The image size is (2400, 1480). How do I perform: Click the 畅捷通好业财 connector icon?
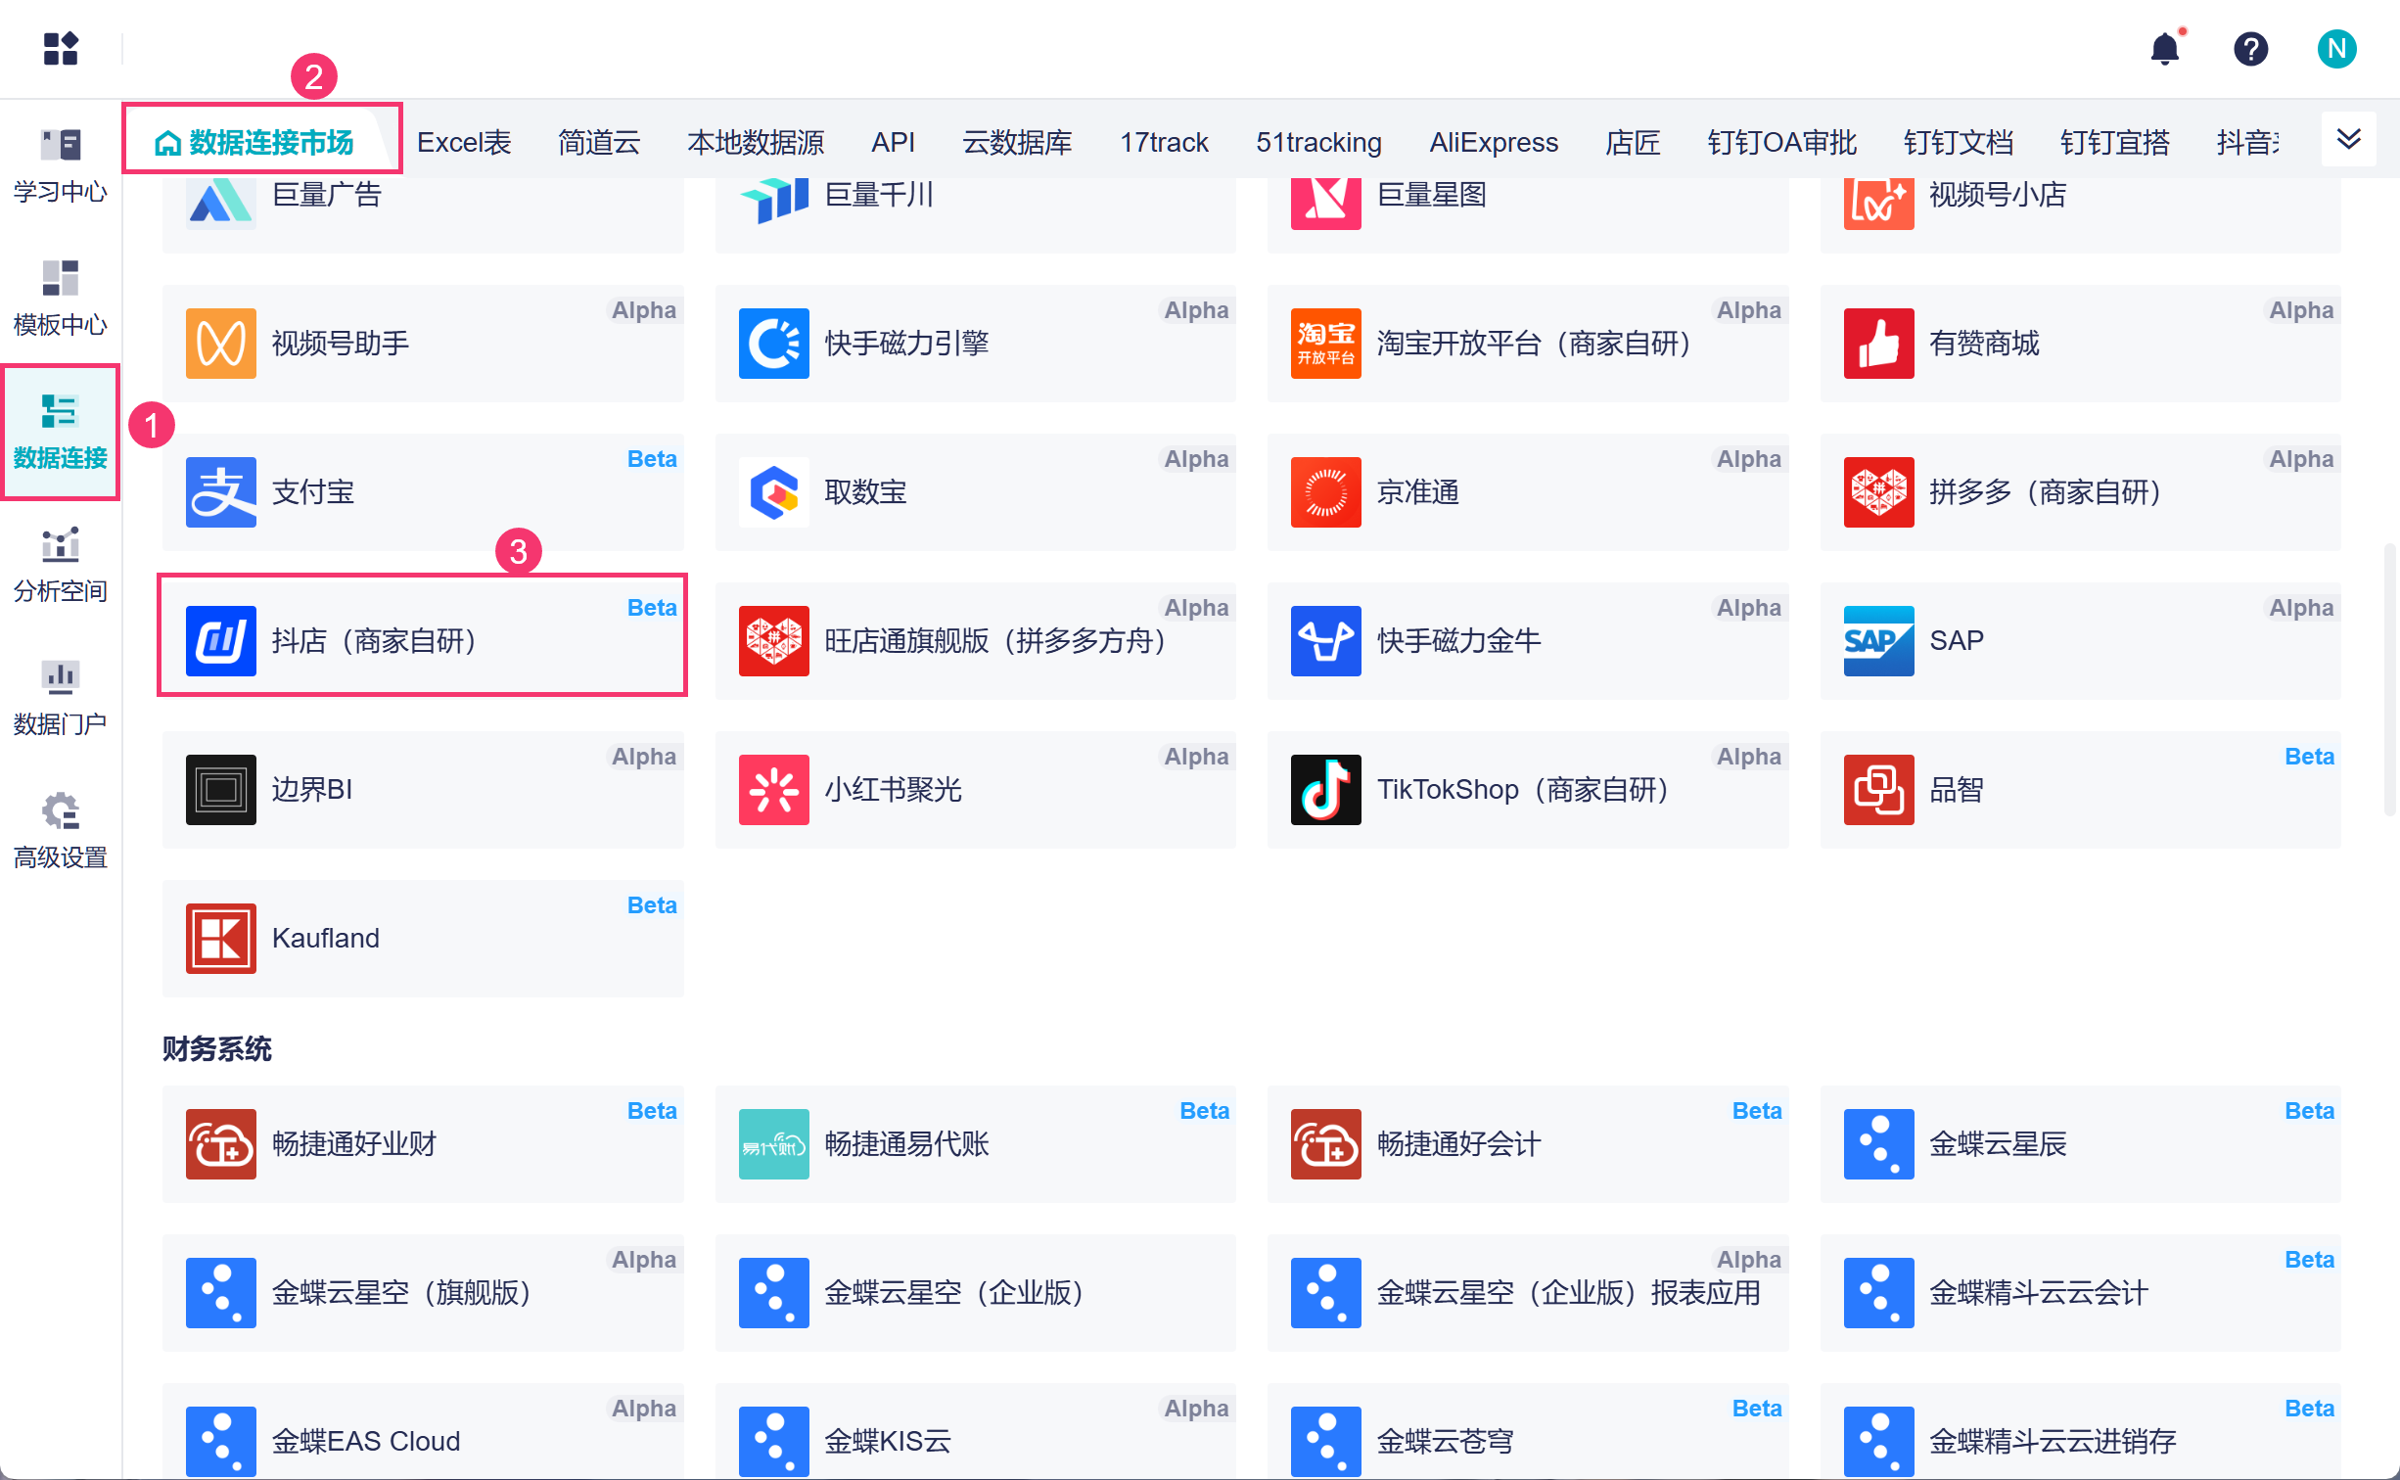click(x=221, y=1144)
